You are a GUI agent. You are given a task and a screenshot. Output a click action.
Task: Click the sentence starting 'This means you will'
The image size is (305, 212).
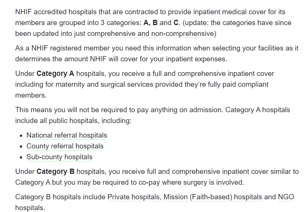point(119,110)
